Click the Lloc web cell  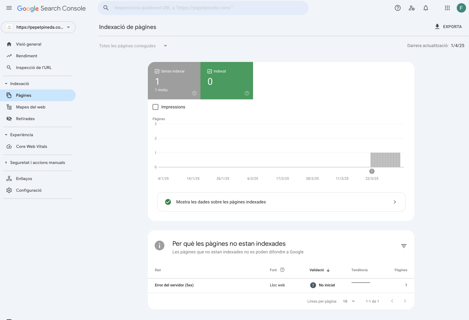tap(277, 285)
